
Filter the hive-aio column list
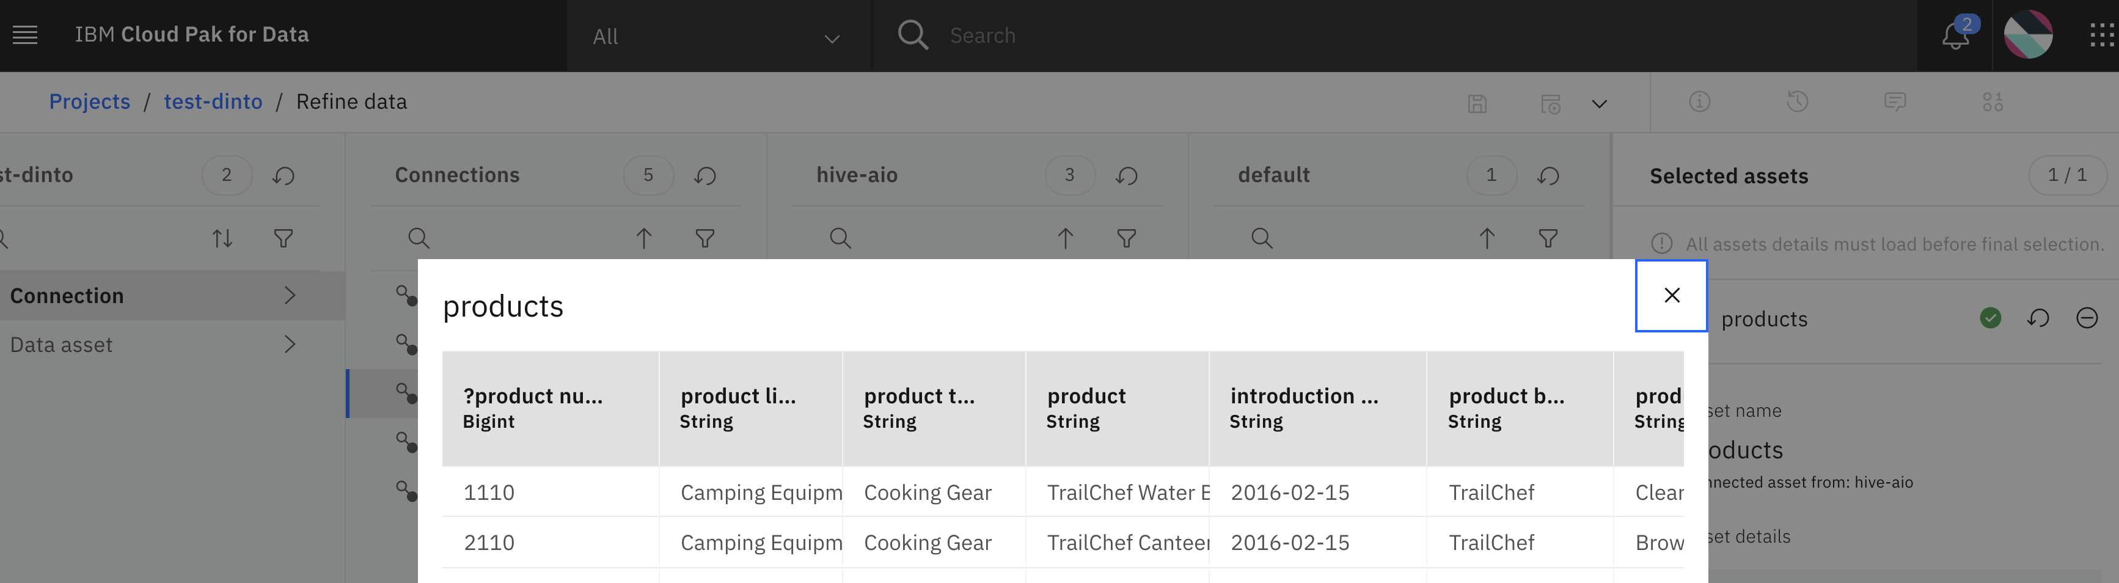pos(1126,238)
